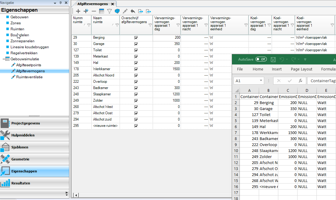Click the blue 3D cube icon
336x200 pixels.
tap(117, 11)
